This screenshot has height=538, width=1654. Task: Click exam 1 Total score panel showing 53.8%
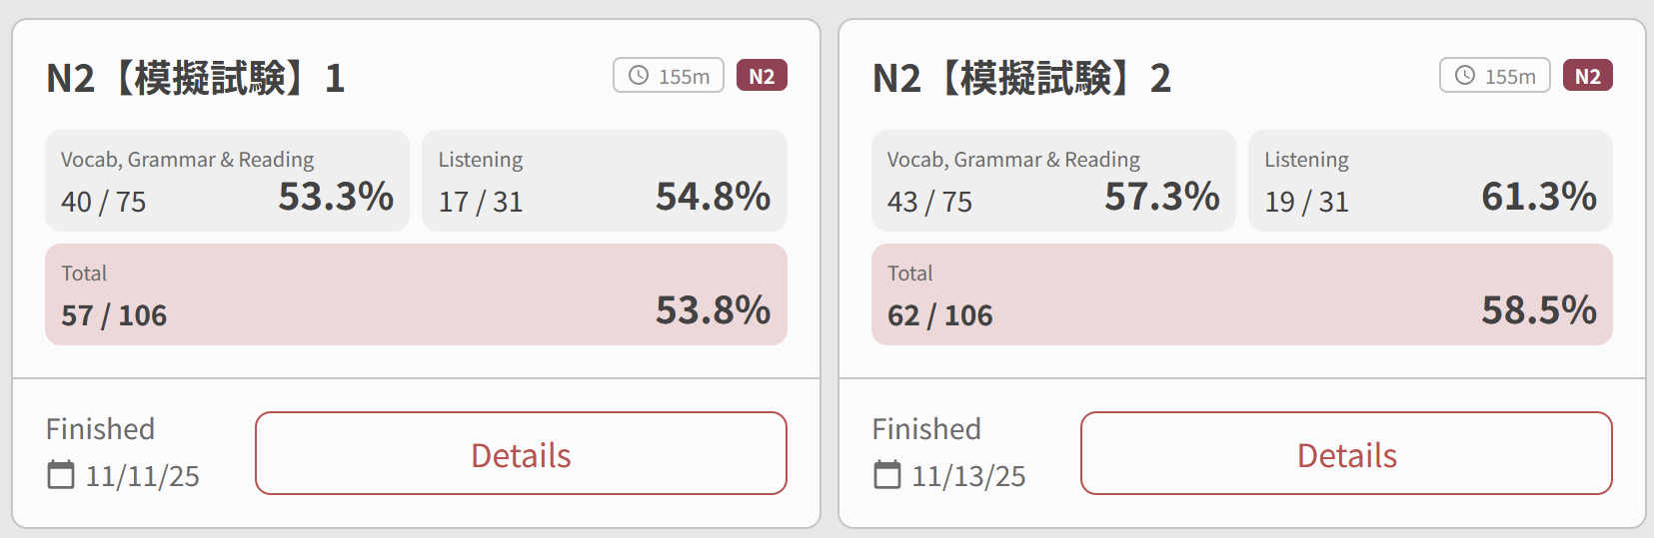[416, 294]
